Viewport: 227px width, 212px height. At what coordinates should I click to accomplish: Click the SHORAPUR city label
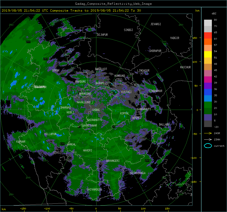pos(155,51)
